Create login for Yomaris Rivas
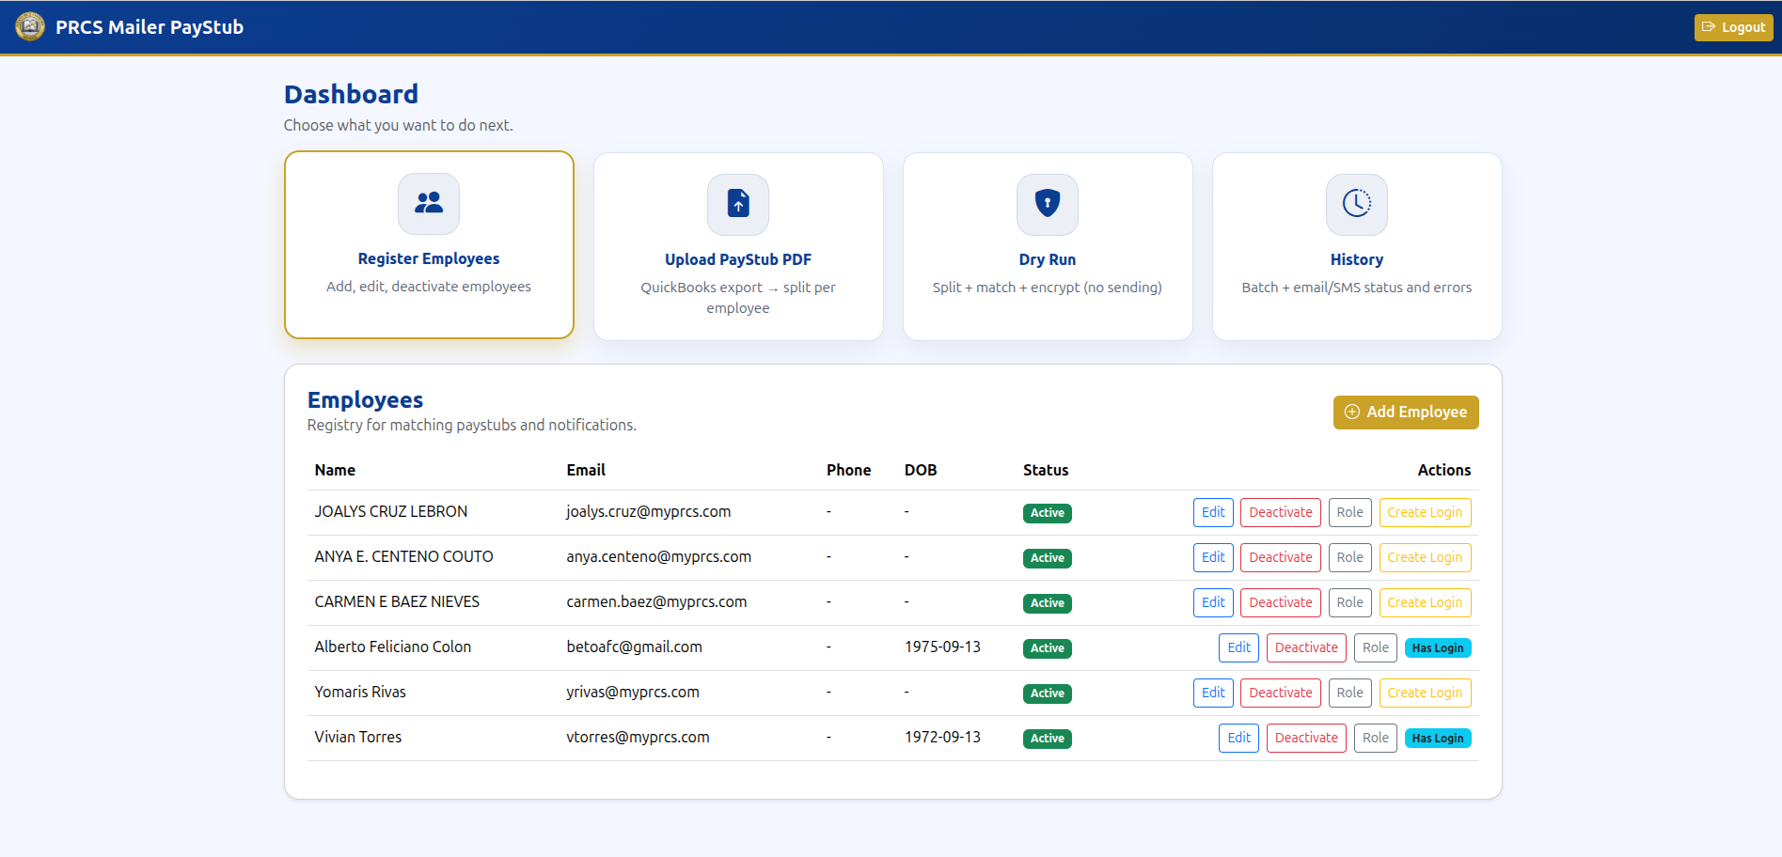Image resolution: width=1782 pixels, height=857 pixels. (1425, 693)
